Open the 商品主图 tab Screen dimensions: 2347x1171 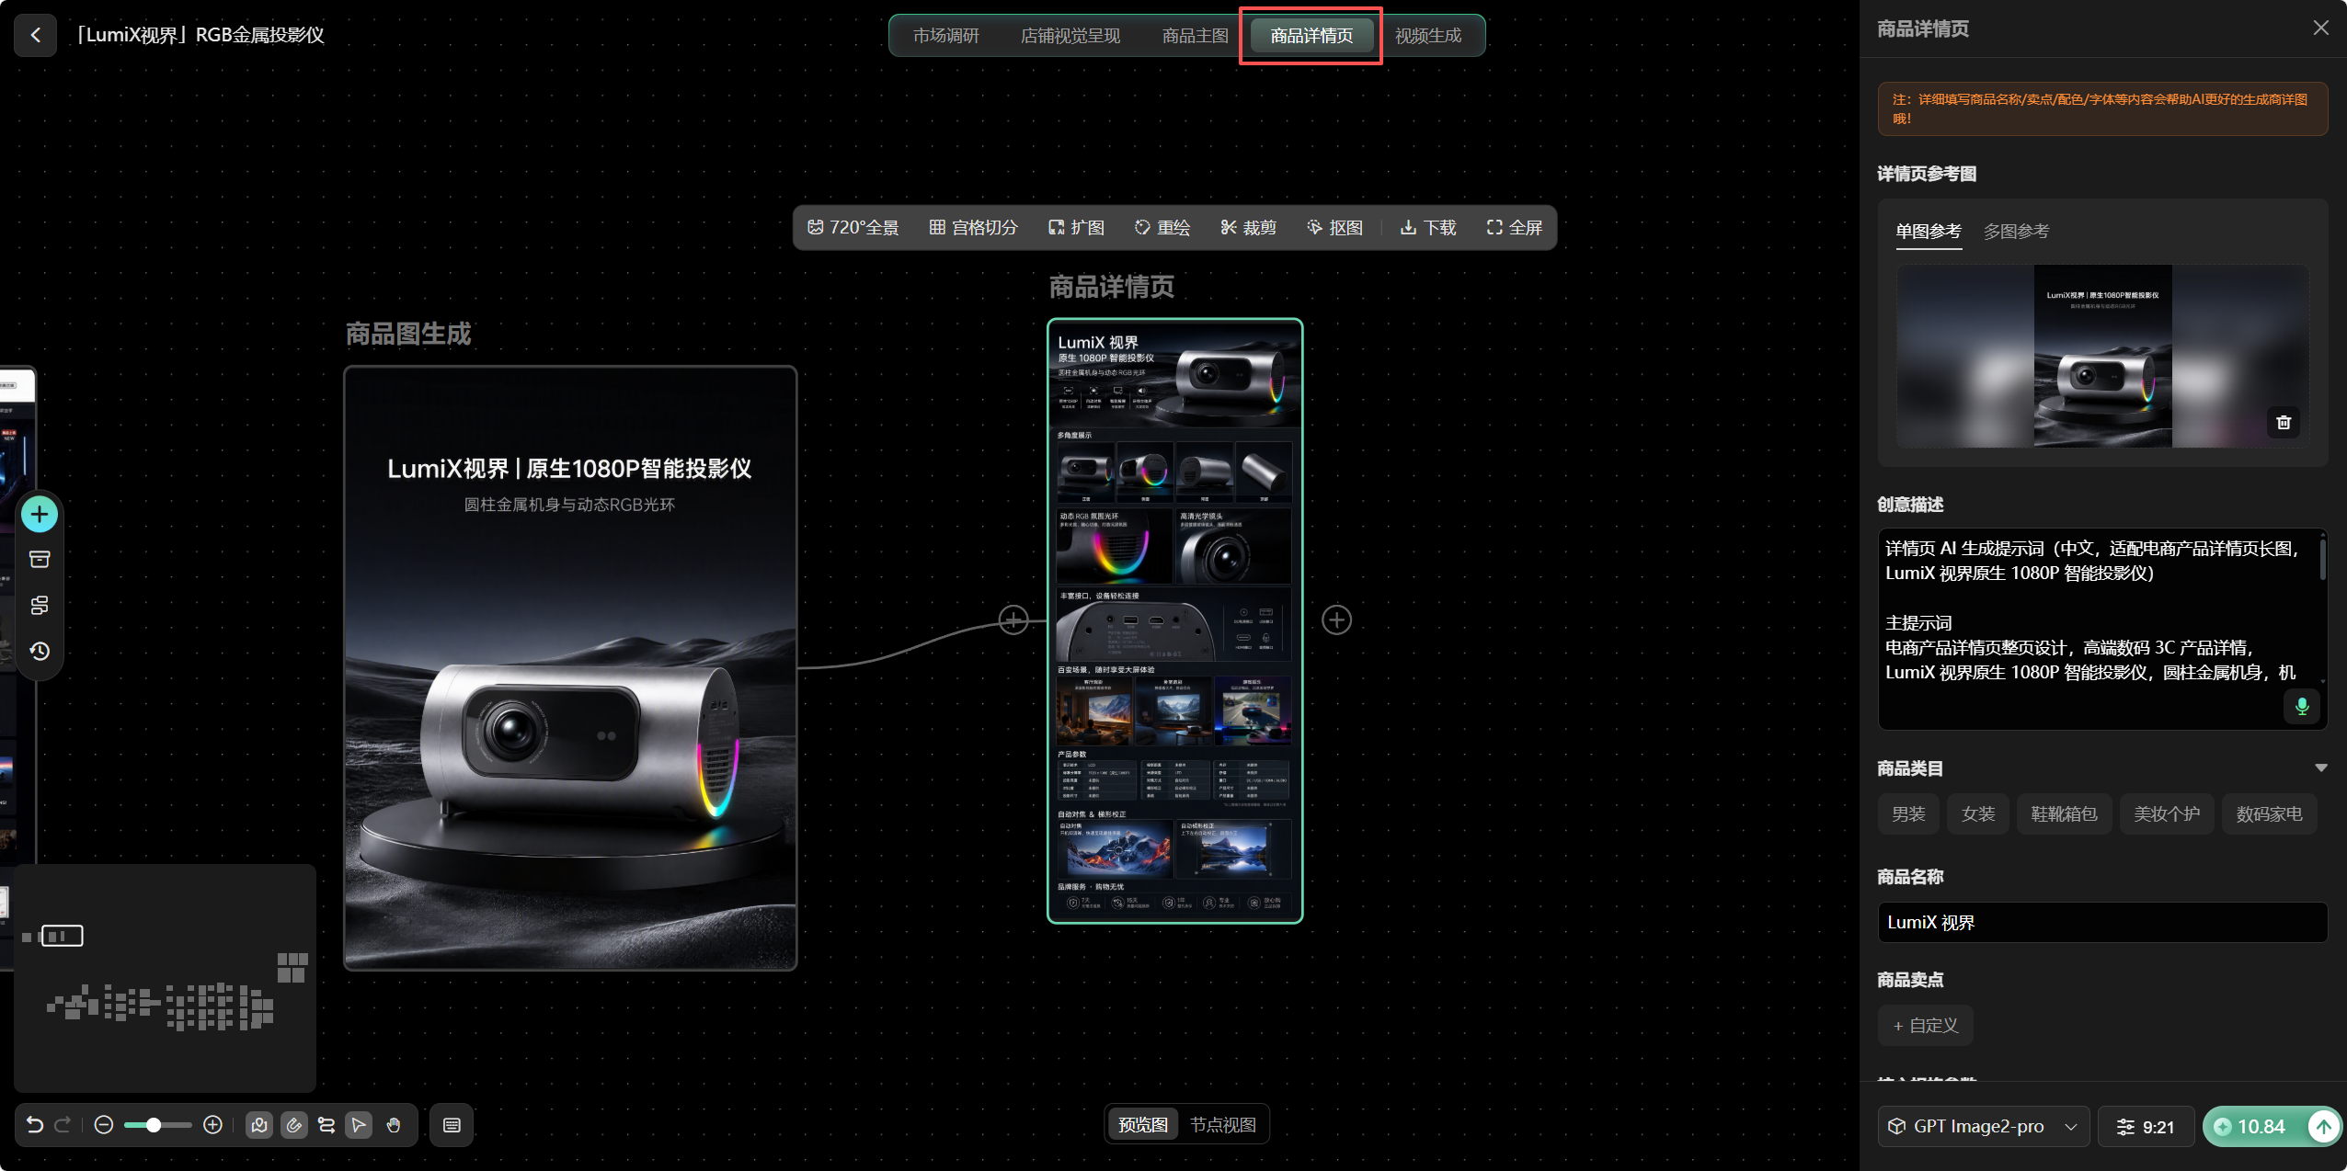click(x=1195, y=36)
